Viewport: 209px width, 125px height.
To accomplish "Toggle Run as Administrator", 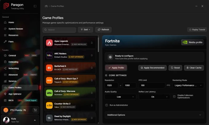I will (x=107, y=105).
